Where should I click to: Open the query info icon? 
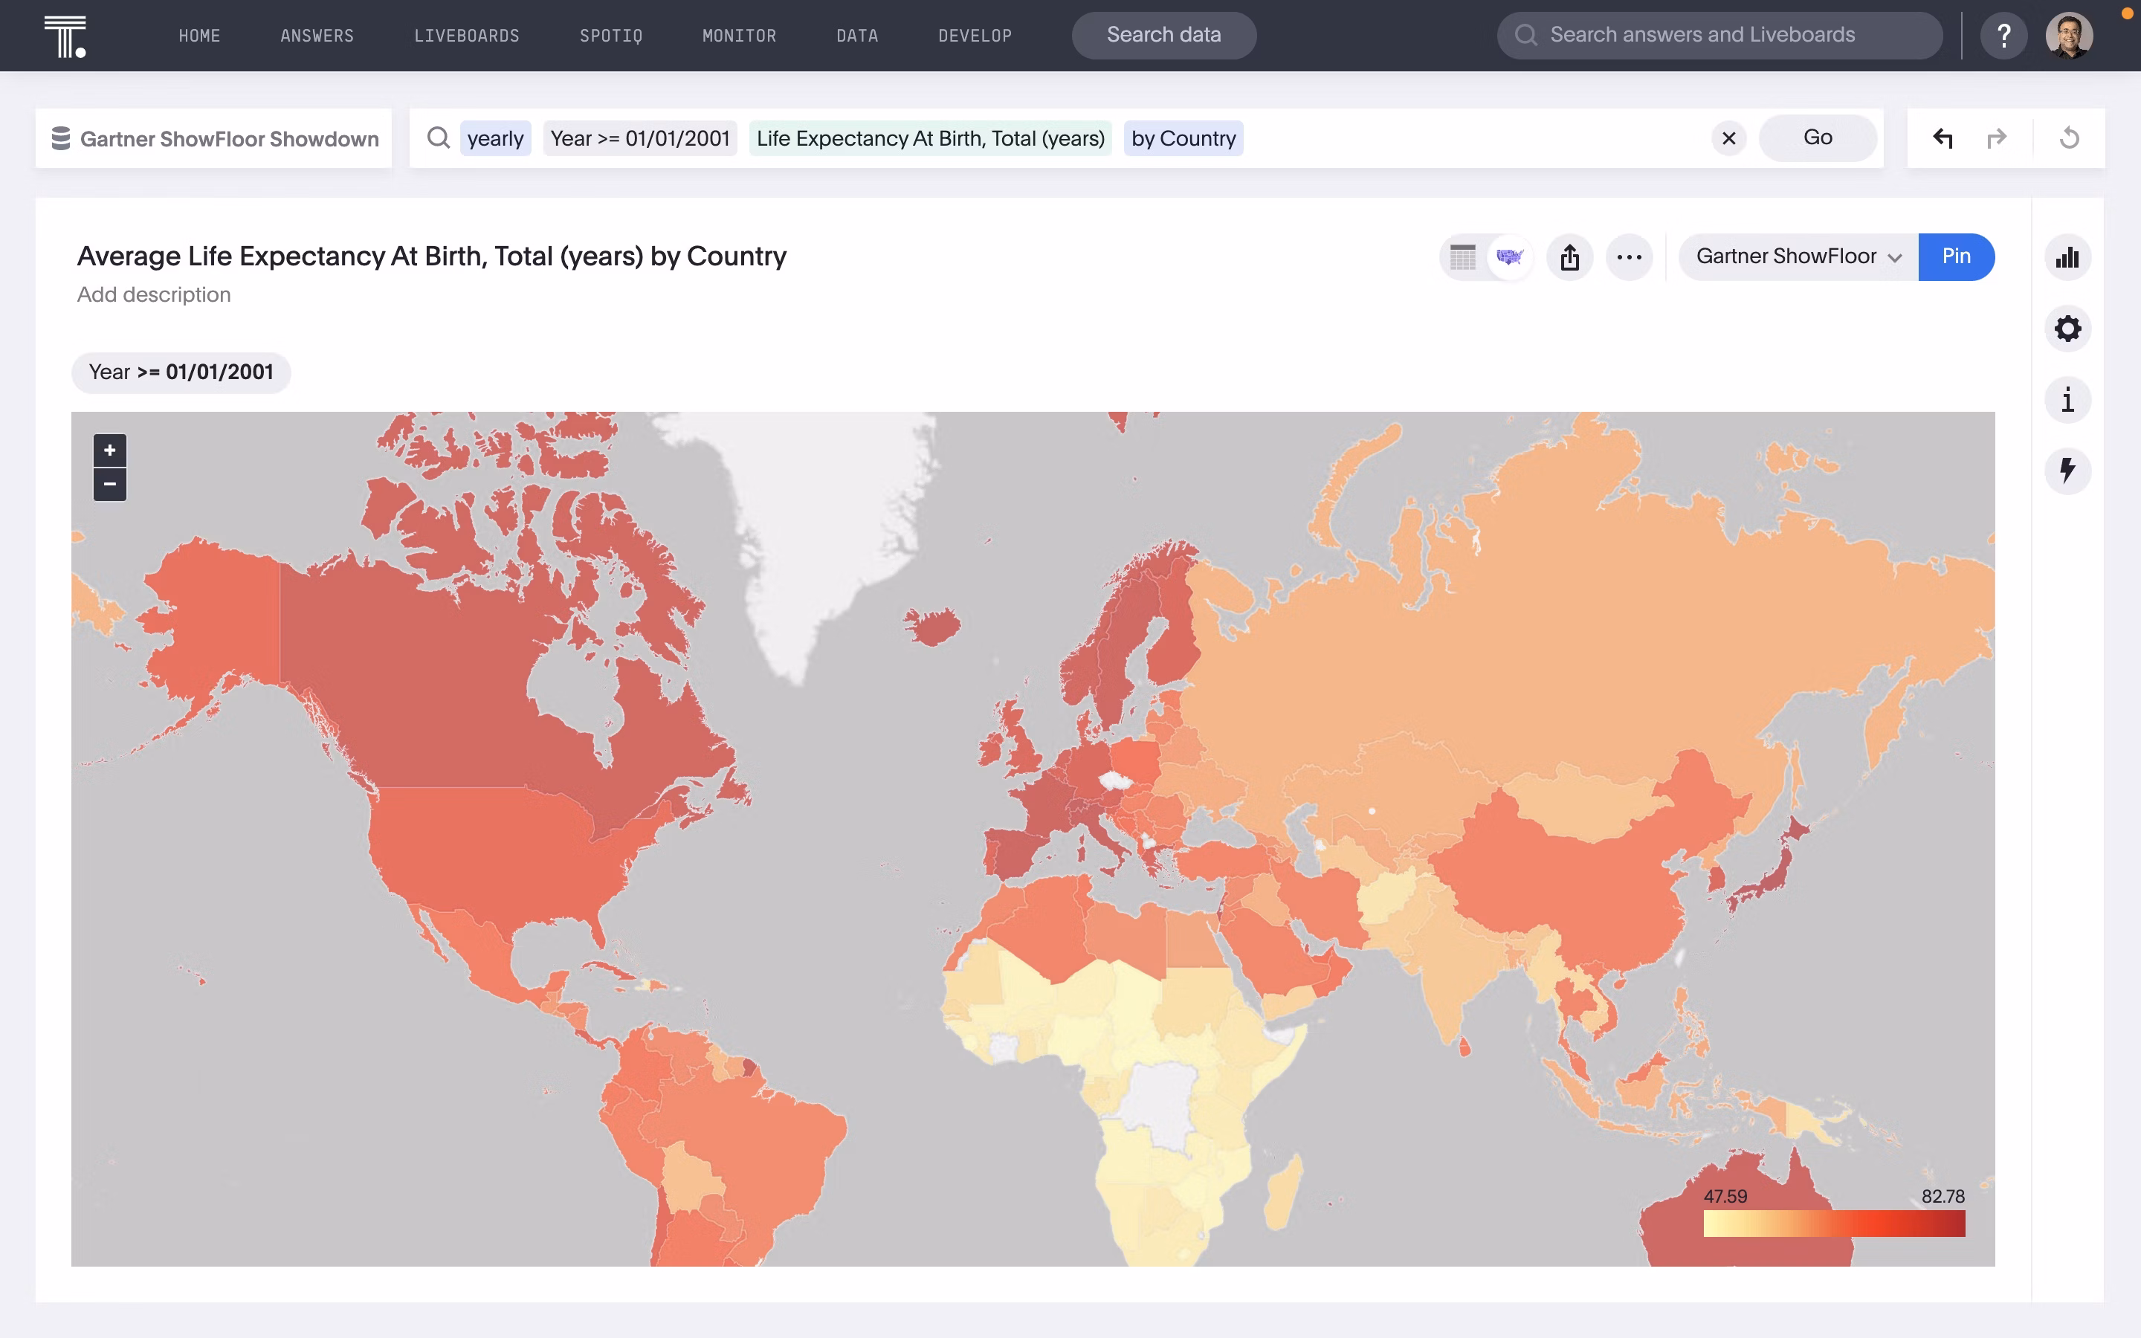pyautogui.click(x=2067, y=400)
